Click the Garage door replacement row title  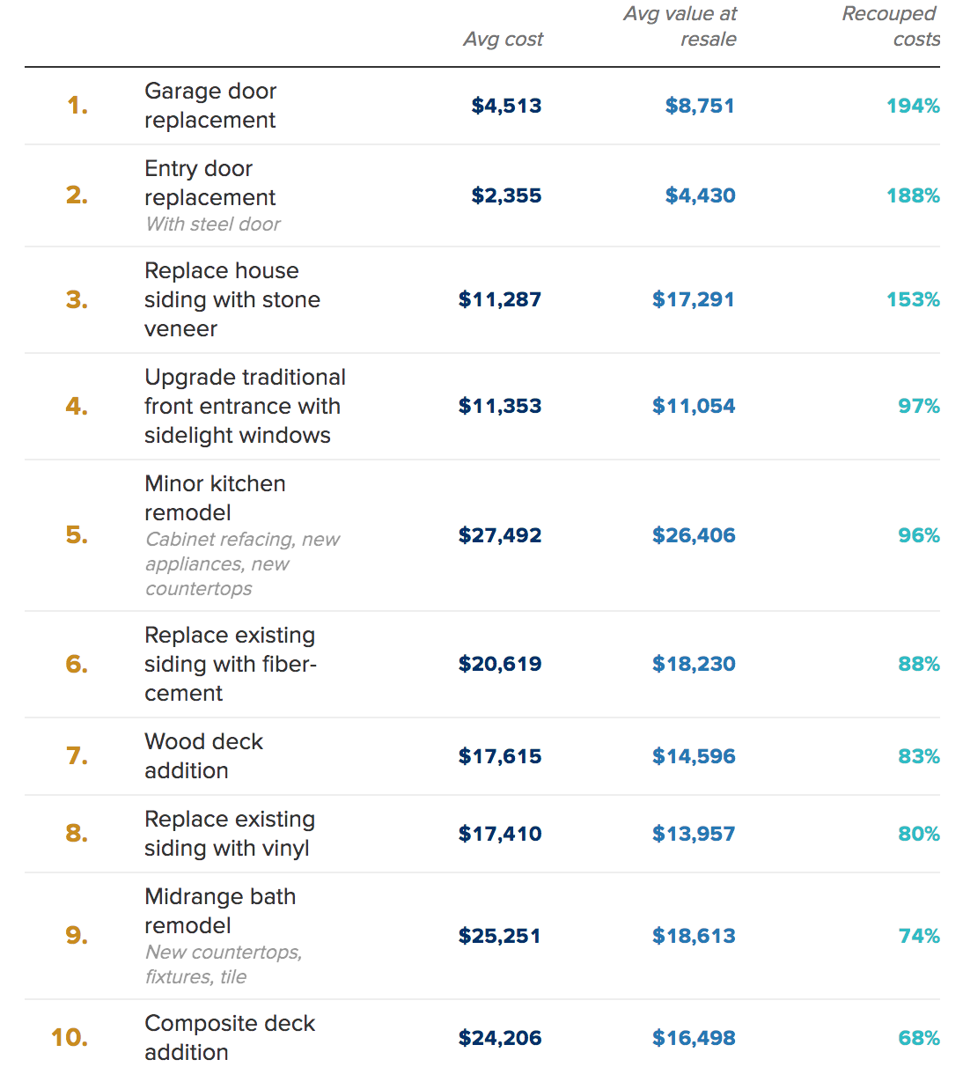(210, 106)
